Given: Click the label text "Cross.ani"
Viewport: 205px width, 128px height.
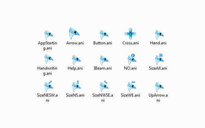Looking at the screenshot, I should tap(131, 43).
